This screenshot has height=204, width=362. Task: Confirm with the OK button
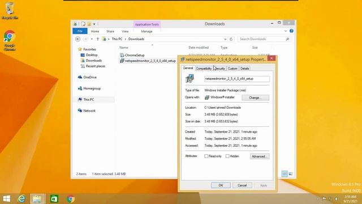point(221,185)
